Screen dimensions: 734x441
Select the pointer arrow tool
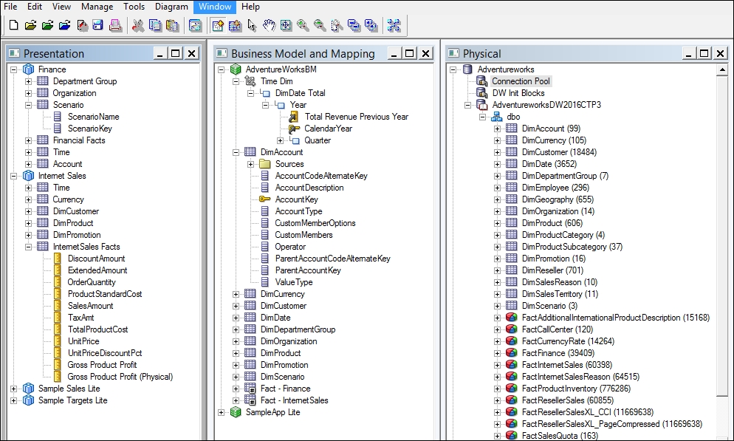tap(252, 25)
